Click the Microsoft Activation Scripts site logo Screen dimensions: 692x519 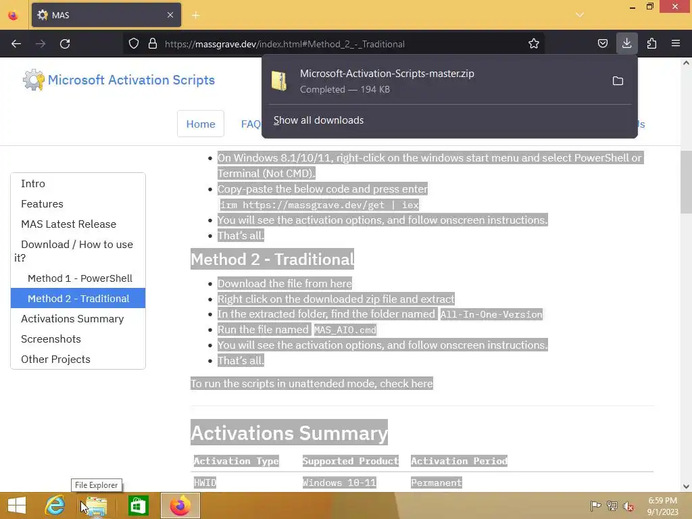(119, 80)
